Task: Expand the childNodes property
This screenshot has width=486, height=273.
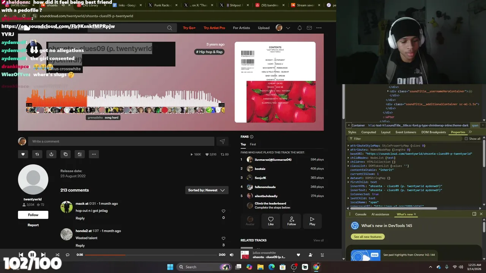Action: coord(348,158)
